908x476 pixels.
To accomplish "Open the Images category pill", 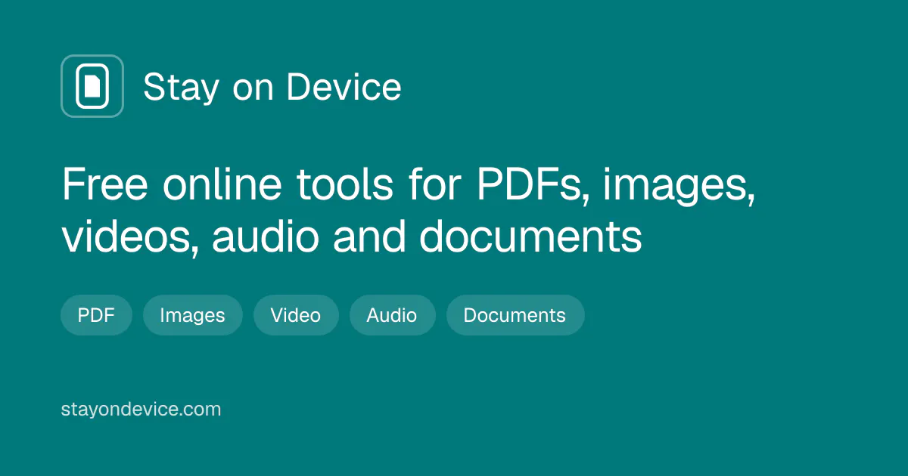I will pos(192,315).
